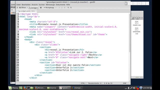This screenshot has height=90, width=160.
Task: Click the network connection icon in tray
Action: (131, 88)
